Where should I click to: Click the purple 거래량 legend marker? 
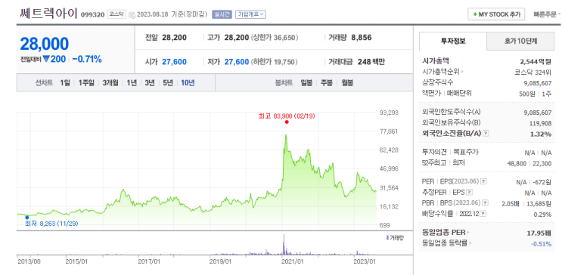[387, 238]
